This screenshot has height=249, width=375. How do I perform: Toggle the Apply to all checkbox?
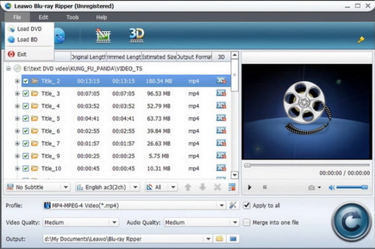(x=247, y=205)
